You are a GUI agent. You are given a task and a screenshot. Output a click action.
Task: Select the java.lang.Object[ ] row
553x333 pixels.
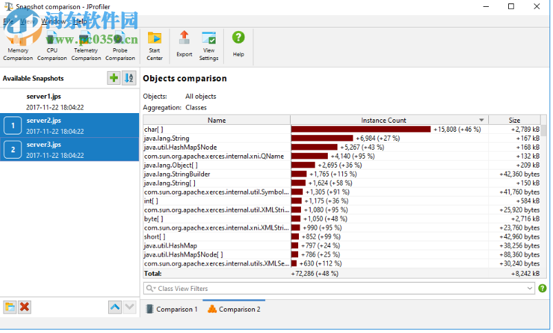click(x=342, y=165)
